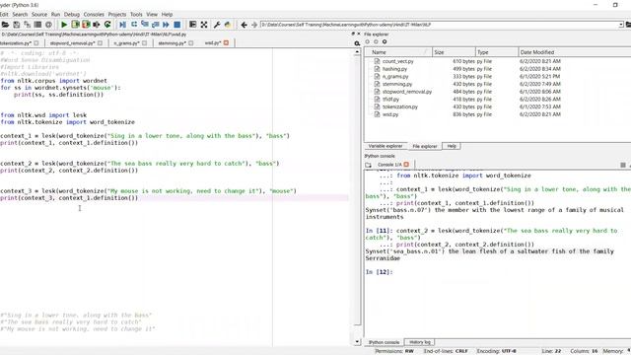Switch to the stopword_removal.py editor tab
This screenshot has width=631, height=355.
pos(72,43)
